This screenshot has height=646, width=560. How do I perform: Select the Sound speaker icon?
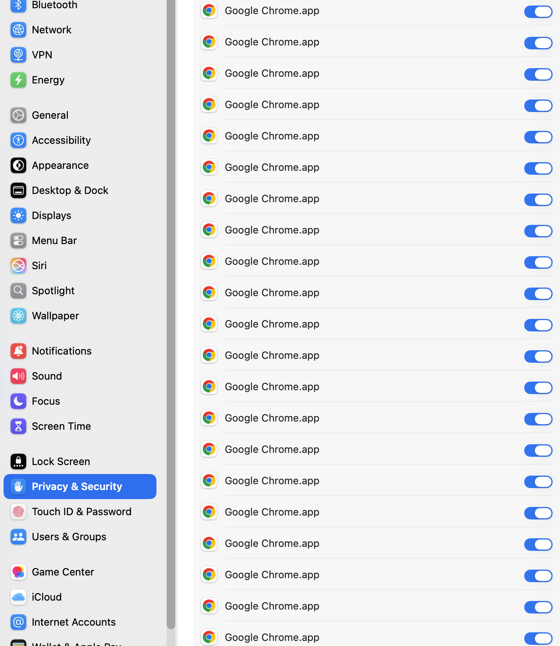pyautogui.click(x=18, y=376)
